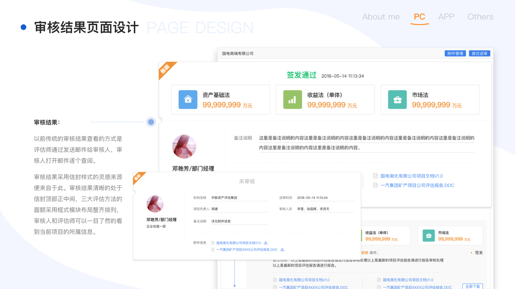Click the briefcase icon in the lower rear panel

pos(429,236)
